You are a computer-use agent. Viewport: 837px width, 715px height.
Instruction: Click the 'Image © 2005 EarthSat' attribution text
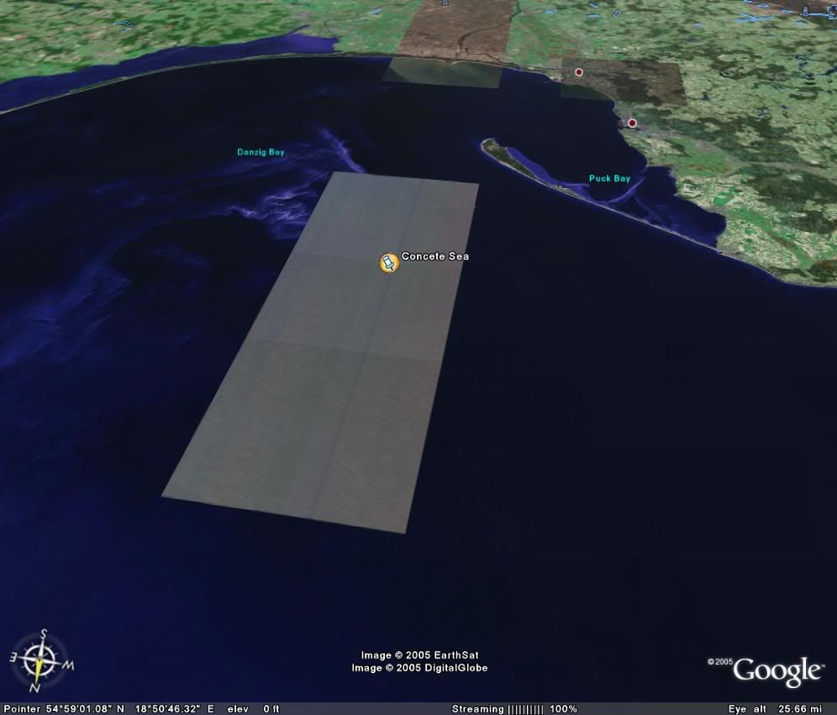tap(419, 655)
